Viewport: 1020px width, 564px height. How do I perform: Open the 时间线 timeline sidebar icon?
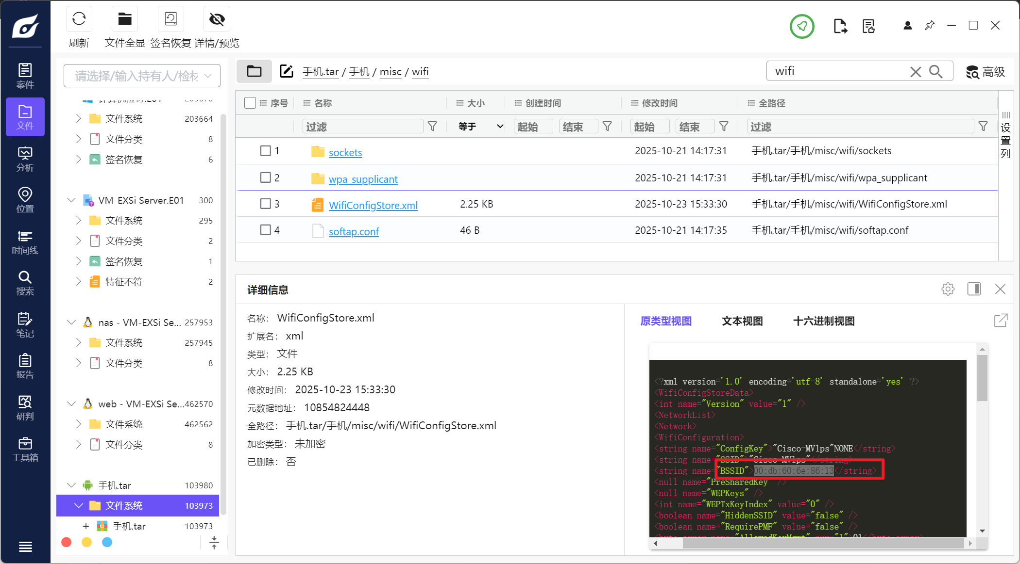tap(25, 242)
